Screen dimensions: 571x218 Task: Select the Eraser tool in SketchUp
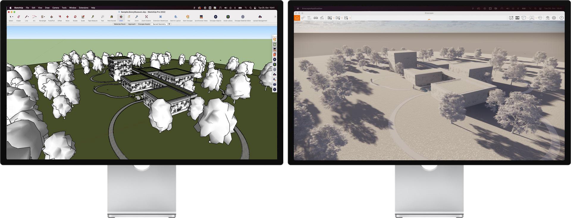(x=18, y=17)
